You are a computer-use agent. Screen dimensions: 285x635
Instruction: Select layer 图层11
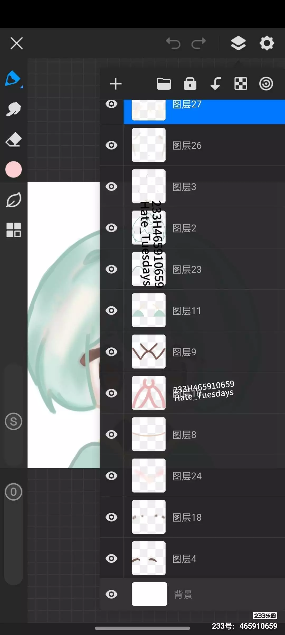[x=204, y=310]
